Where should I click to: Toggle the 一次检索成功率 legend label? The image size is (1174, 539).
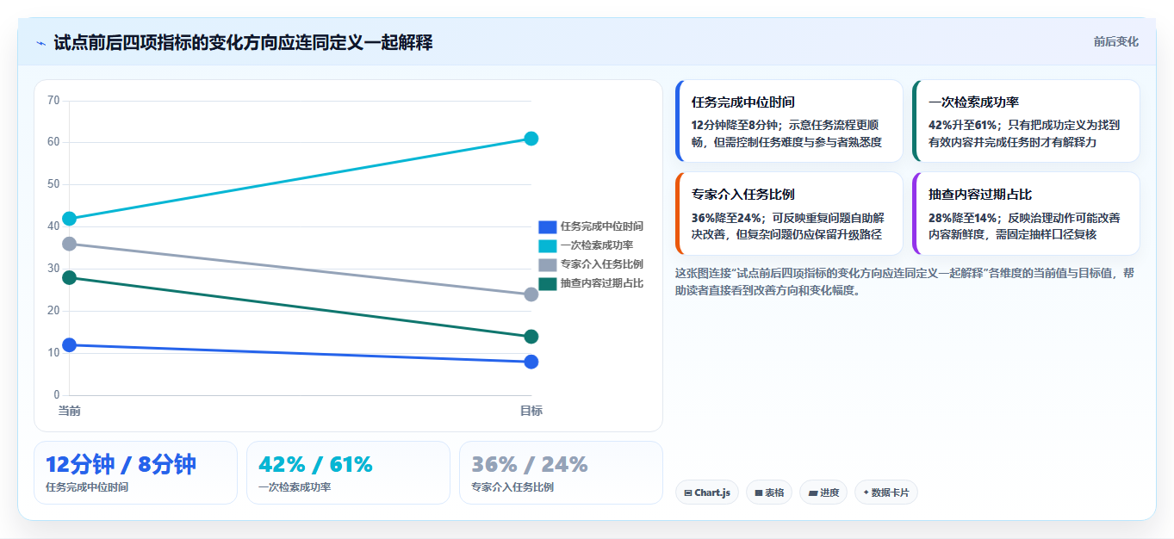tap(596, 245)
